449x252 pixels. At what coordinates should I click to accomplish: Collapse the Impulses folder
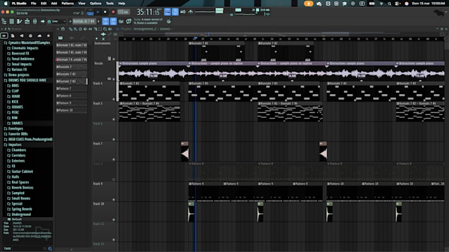pos(13,145)
